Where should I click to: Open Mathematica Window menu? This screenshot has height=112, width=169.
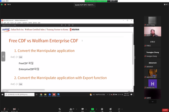coord(35,23)
